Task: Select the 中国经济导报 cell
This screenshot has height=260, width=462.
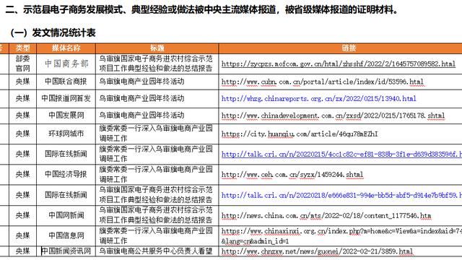Action: click(x=66, y=175)
